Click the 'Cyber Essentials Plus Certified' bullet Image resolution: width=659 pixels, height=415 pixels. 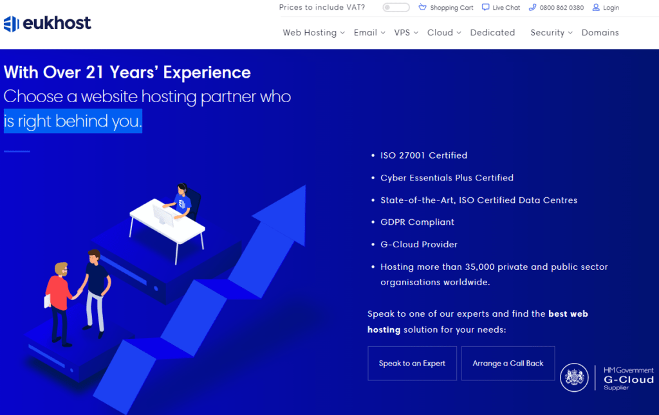pos(447,178)
